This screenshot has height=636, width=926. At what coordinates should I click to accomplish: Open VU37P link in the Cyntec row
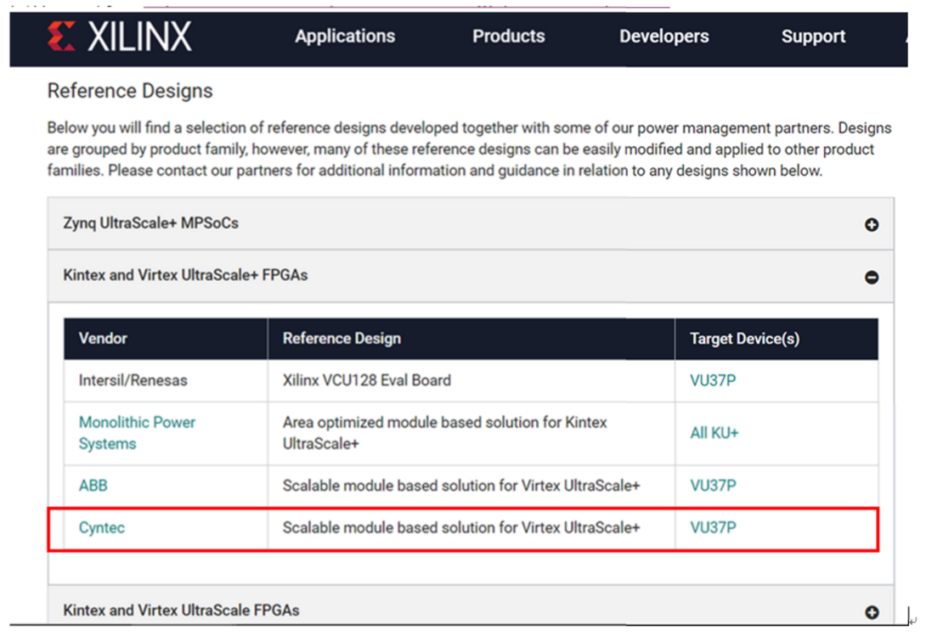(713, 528)
